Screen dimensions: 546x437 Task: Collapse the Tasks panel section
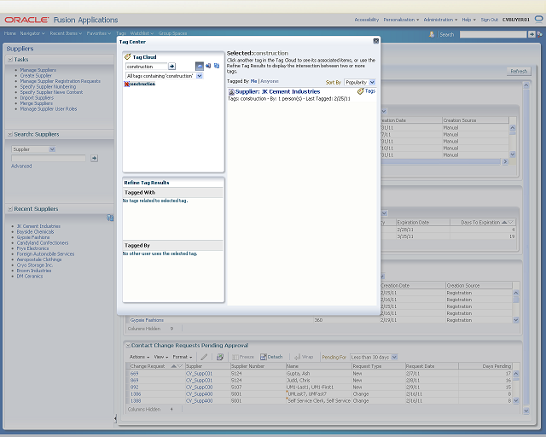10,60
